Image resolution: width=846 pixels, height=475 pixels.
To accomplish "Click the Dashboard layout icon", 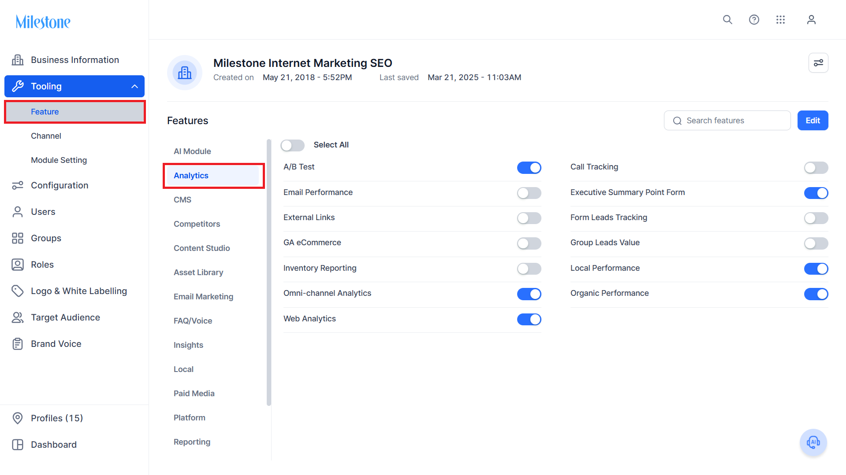I will 18,445.
